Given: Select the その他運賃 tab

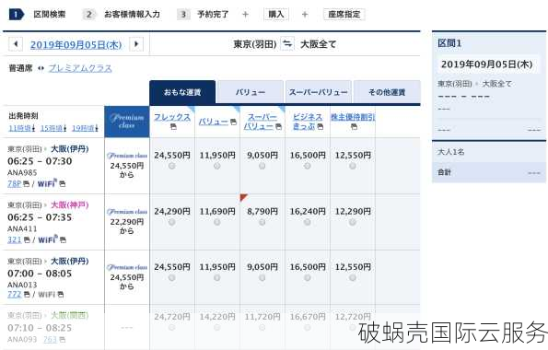Looking at the screenshot, I should tap(387, 92).
